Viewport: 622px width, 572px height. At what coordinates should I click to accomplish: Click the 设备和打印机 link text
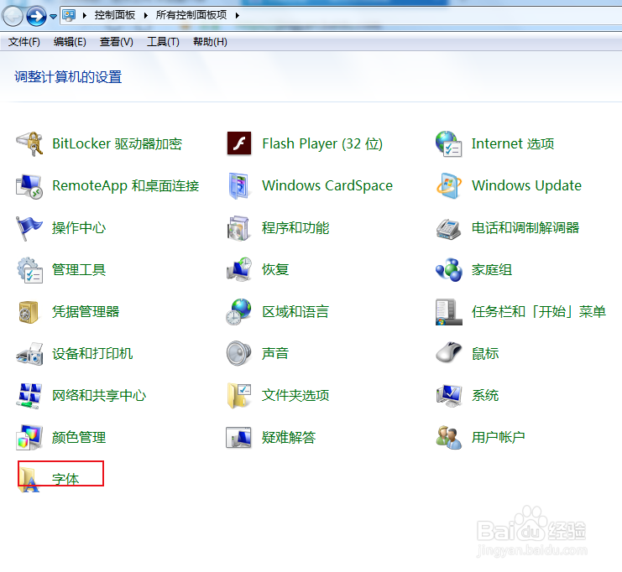coord(92,354)
